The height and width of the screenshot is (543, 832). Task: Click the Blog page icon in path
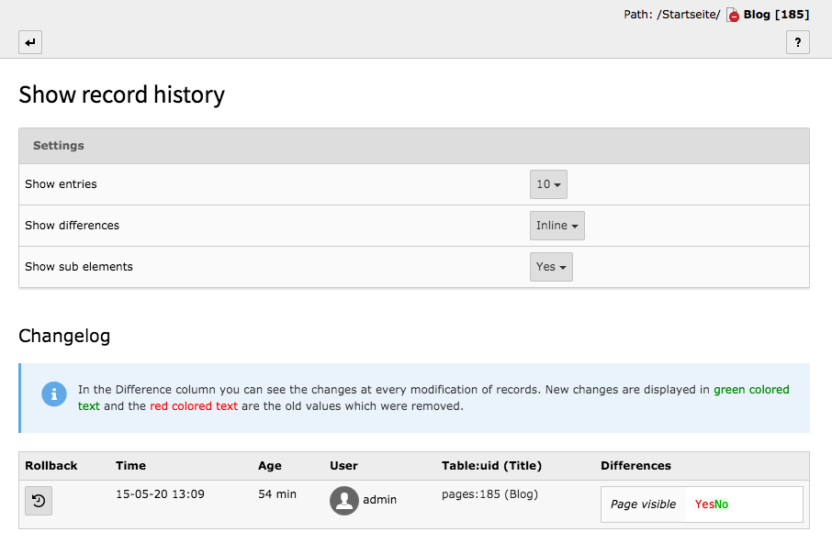click(733, 15)
